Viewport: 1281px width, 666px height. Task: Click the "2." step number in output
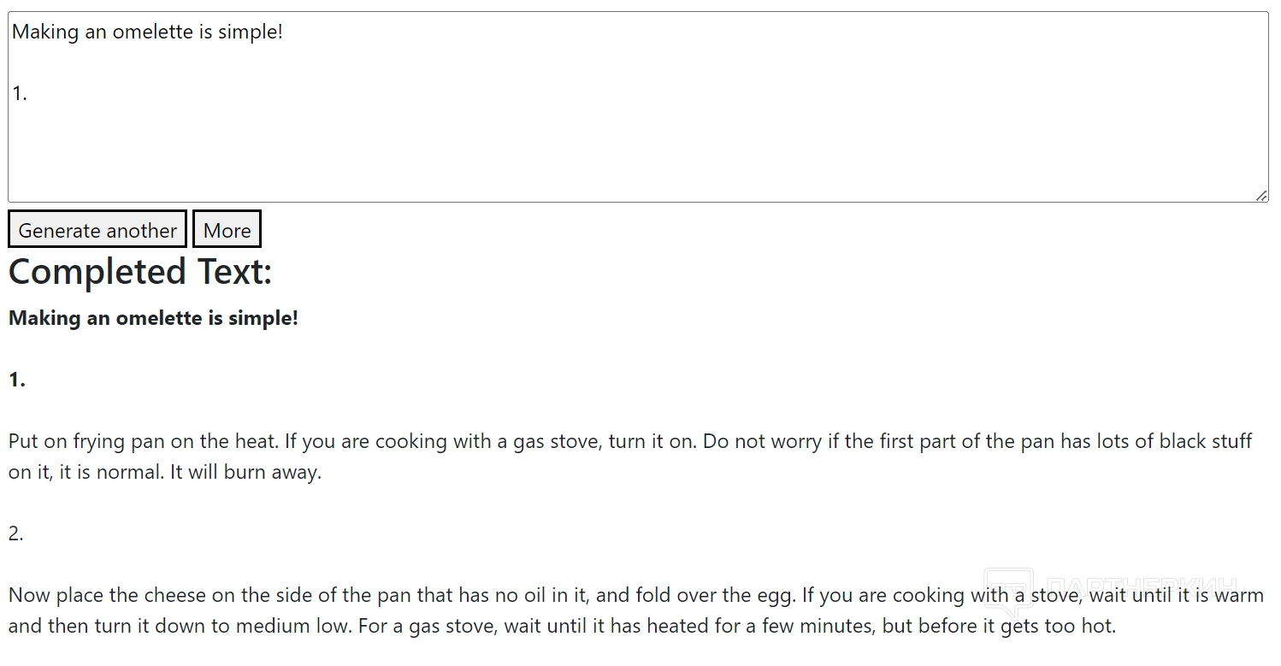click(16, 534)
